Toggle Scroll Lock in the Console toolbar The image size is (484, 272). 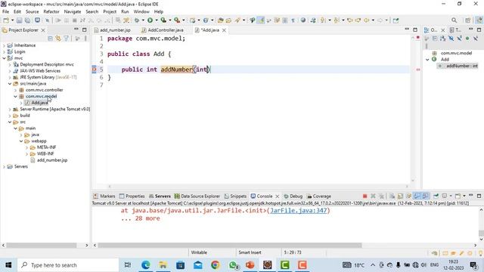[400, 196]
